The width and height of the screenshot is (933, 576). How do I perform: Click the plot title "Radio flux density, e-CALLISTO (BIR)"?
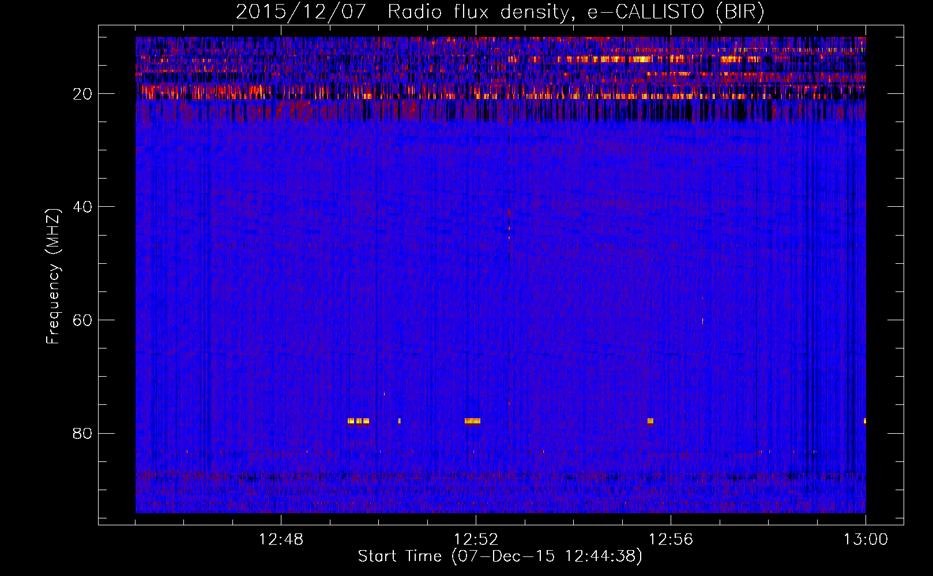pyautogui.click(x=575, y=12)
